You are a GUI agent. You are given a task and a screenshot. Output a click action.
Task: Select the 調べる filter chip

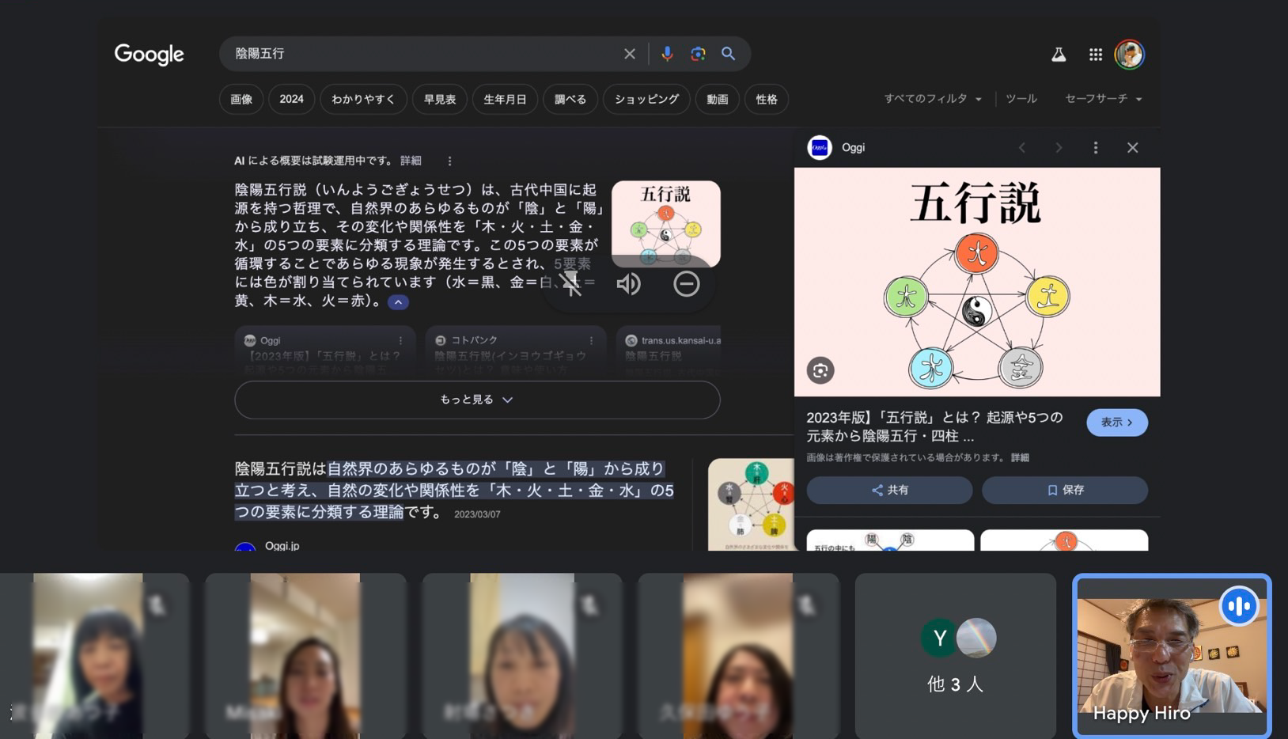[570, 99]
